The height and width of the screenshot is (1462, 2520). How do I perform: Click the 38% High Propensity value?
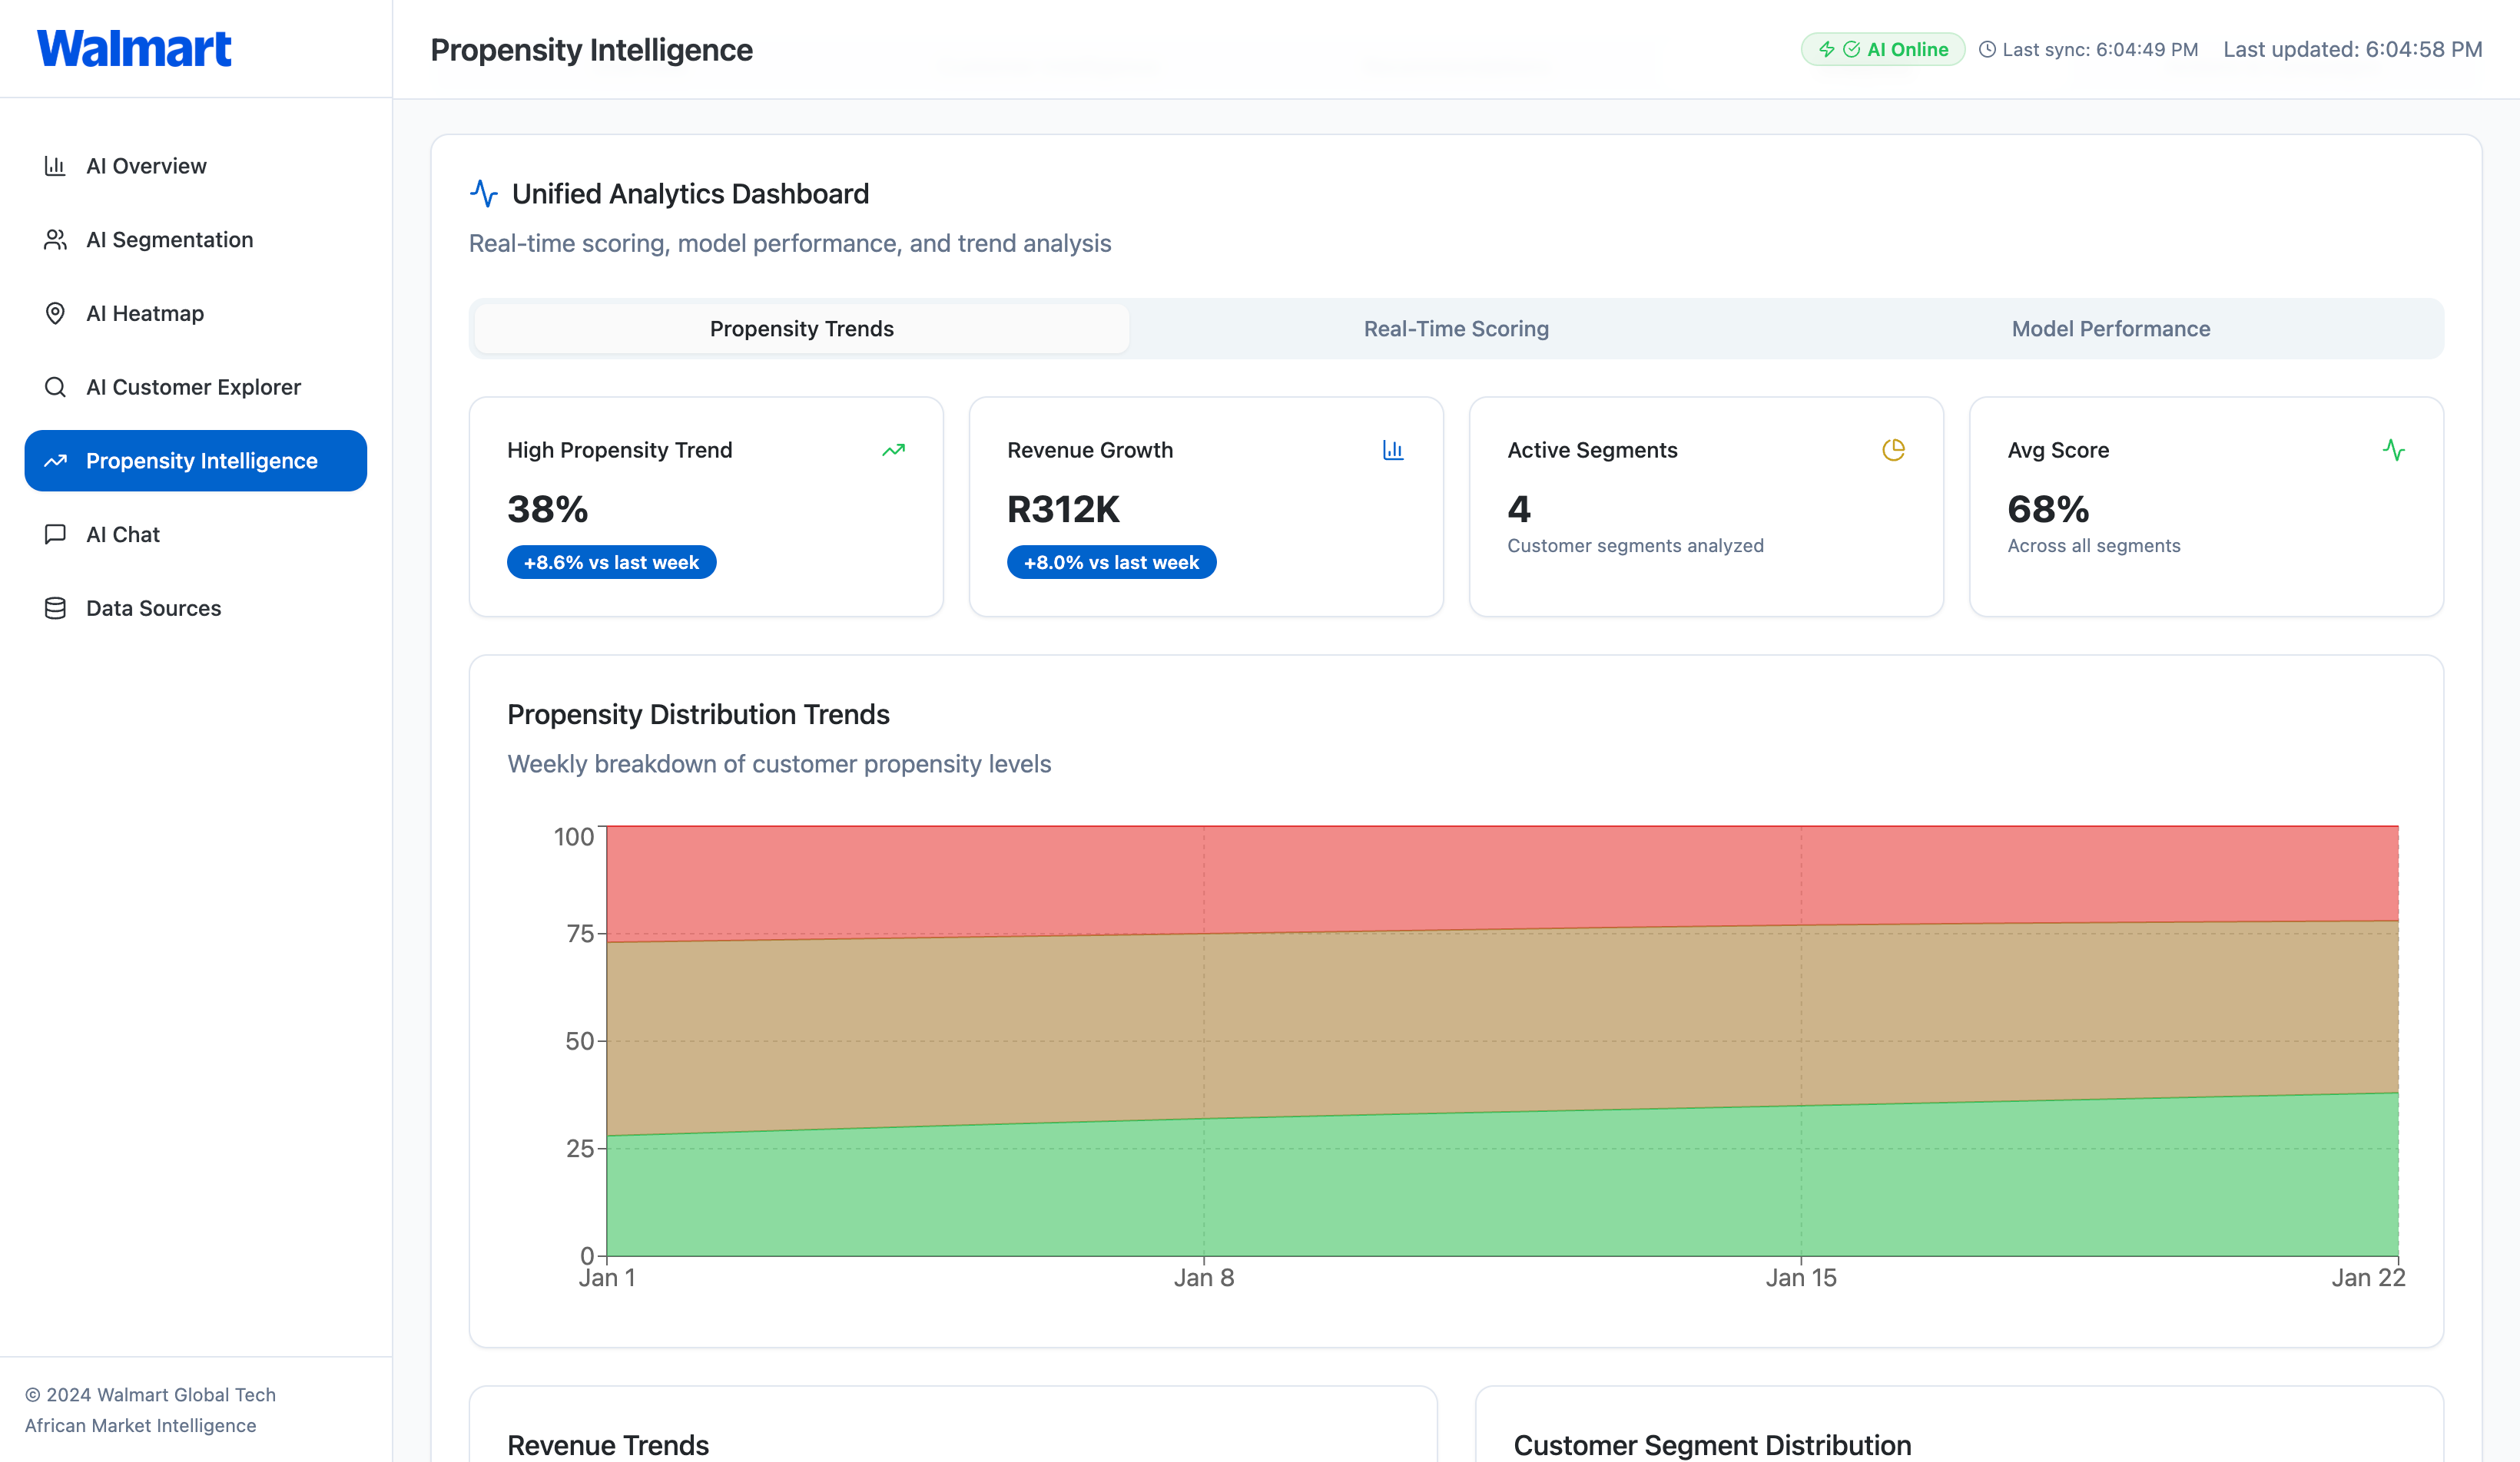click(x=547, y=510)
